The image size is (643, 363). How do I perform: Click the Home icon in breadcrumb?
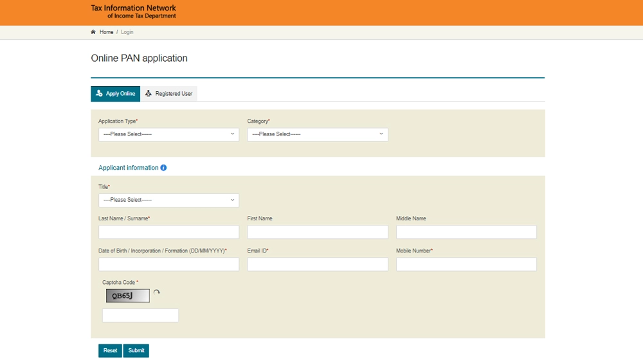[x=93, y=32]
